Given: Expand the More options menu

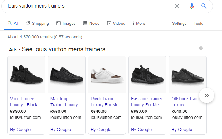Looking at the screenshot, I should 139,23.
